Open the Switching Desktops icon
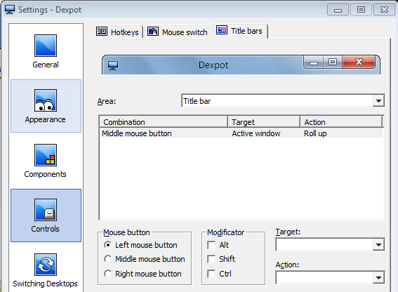Image resolution: width=398 pixels, height=292 pixels. pyautogui.click(x=46, y=265)
